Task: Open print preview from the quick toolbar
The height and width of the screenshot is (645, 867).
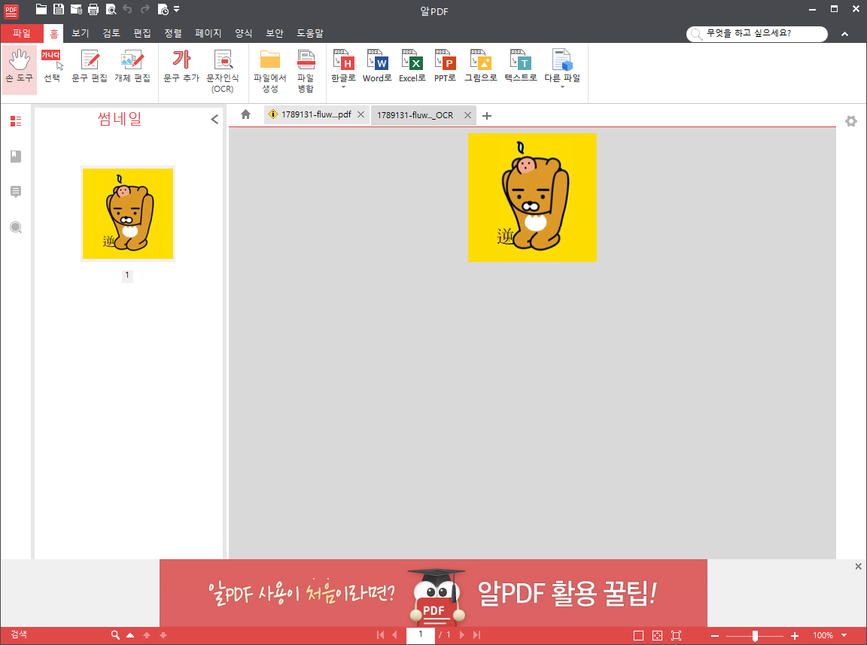Action: pos(111,9)
